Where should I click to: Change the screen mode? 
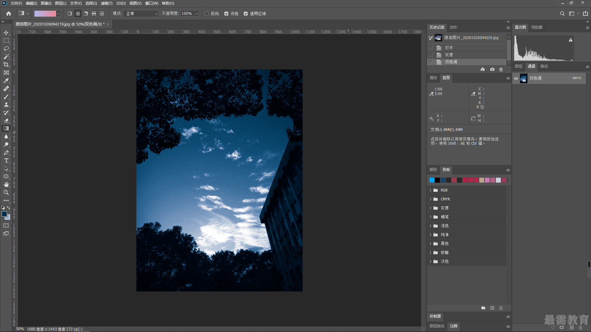point(6,234)
